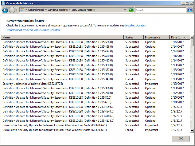Click date 1/16/2017 in first row

pos(177,42)
